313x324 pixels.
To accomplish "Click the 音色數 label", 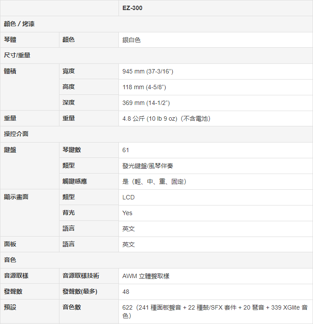I will coord(72,307).
